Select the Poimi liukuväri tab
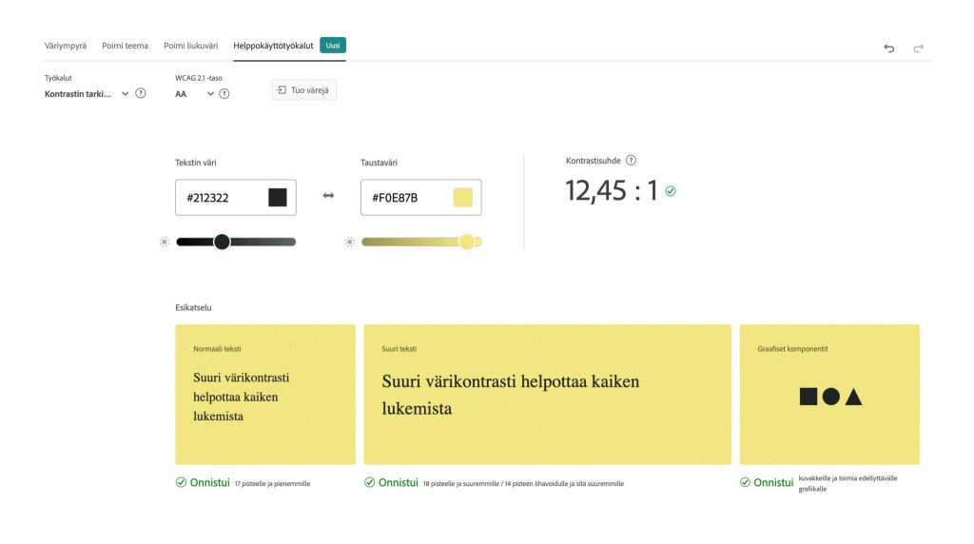974x544 pixels. (190, 46)
